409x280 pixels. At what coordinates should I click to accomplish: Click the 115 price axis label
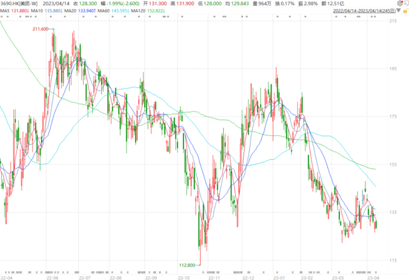[x=393, y=260]
